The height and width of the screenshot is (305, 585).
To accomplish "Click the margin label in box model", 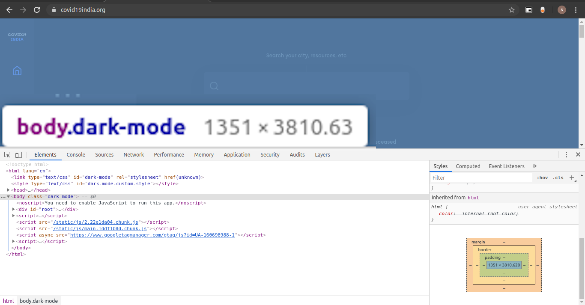I will [478, 242].
